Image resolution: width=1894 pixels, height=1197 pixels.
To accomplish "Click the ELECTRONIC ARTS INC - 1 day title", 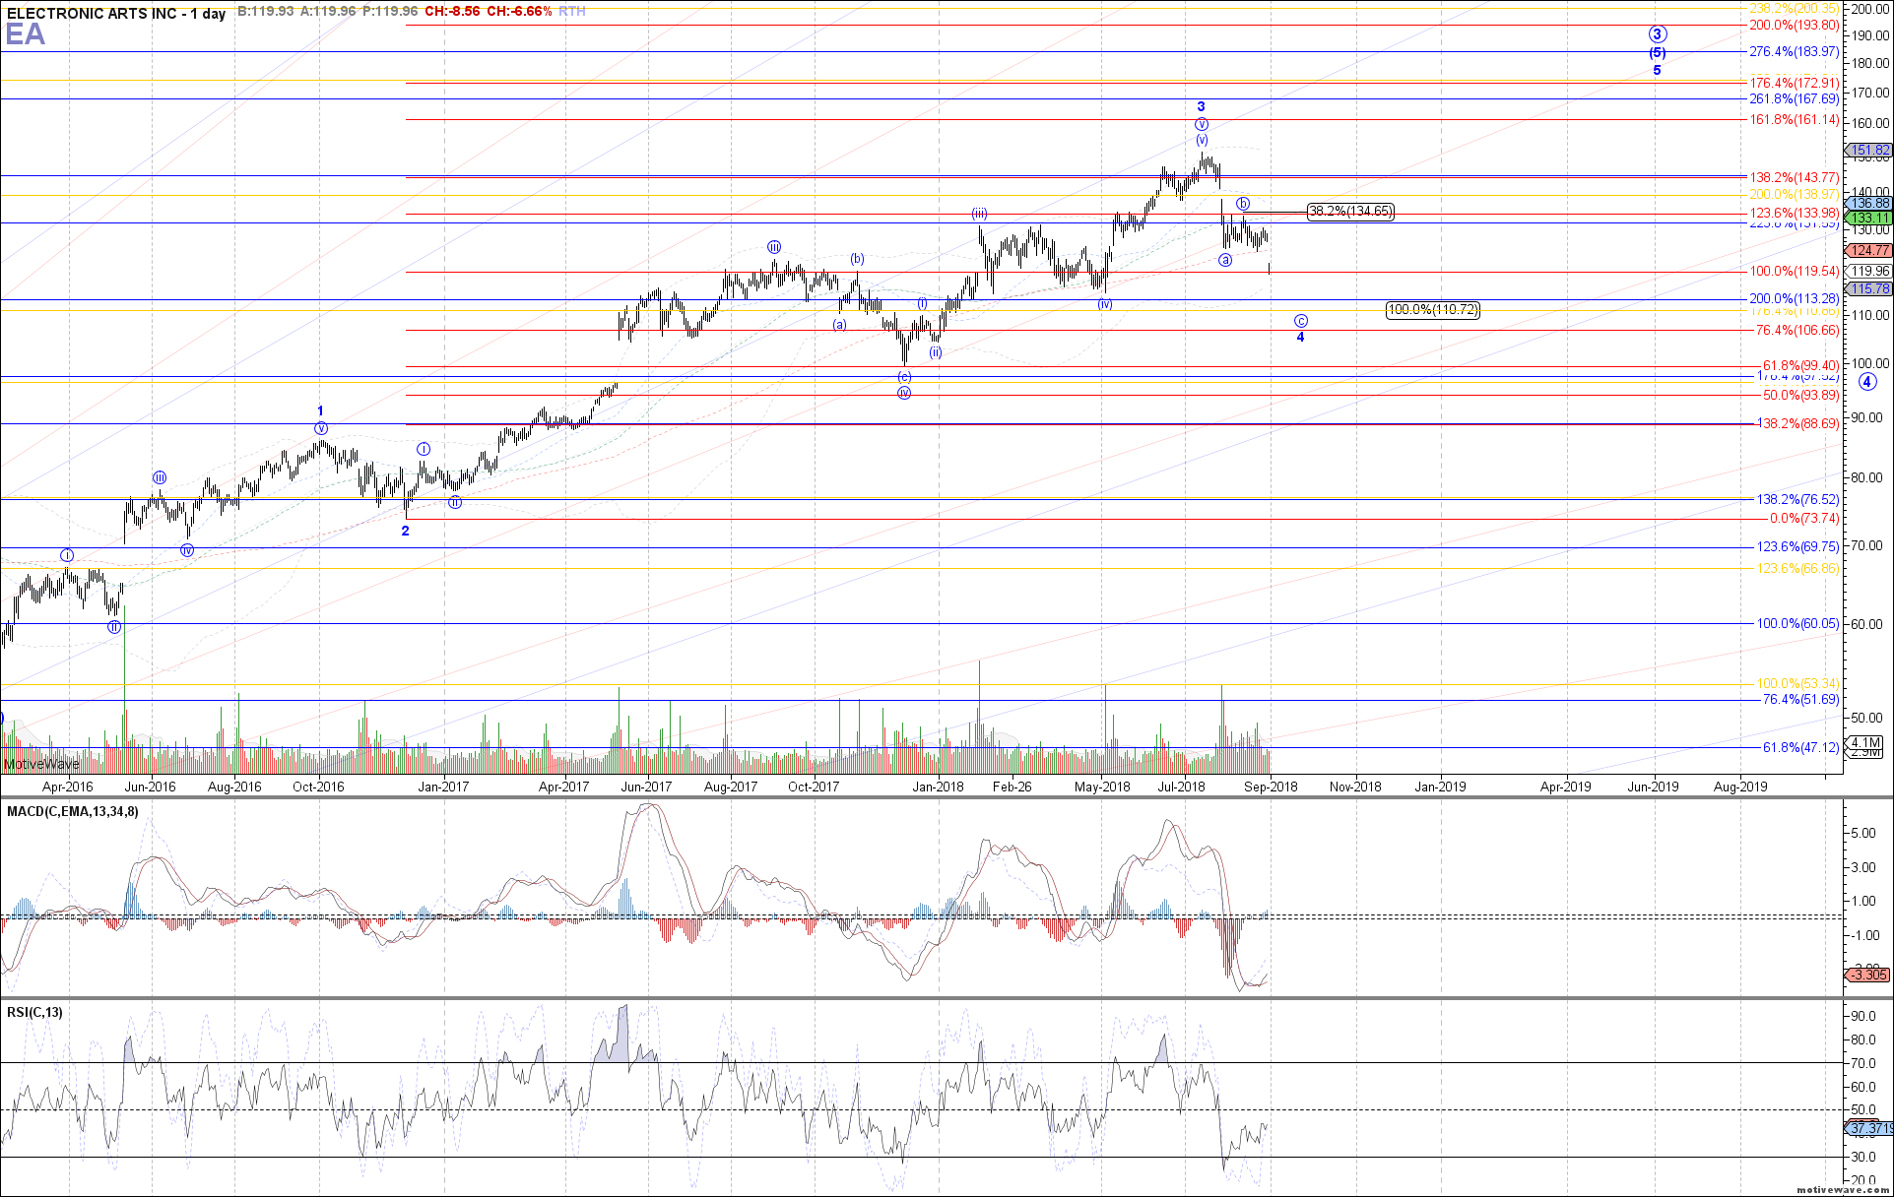I will tap(115, 13).
